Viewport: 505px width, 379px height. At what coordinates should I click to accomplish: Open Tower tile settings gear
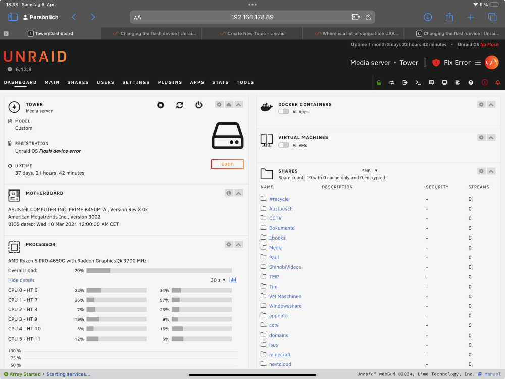click(219, 105)
